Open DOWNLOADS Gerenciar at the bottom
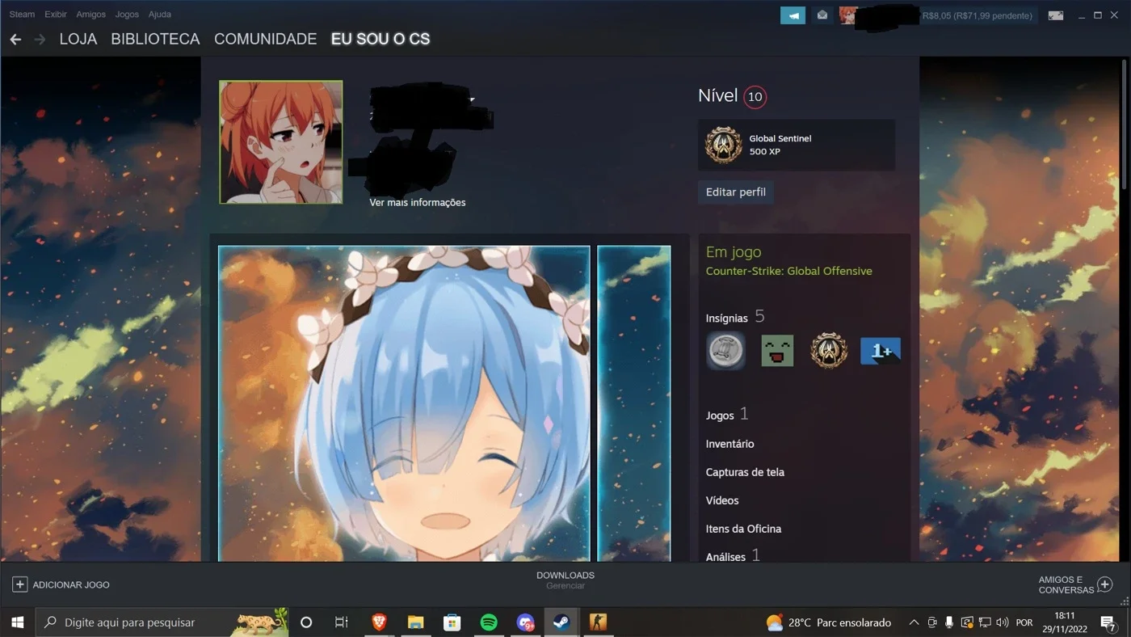Image resolution: width=1131 pixels, height=637 pixels. tap(565, 580)
